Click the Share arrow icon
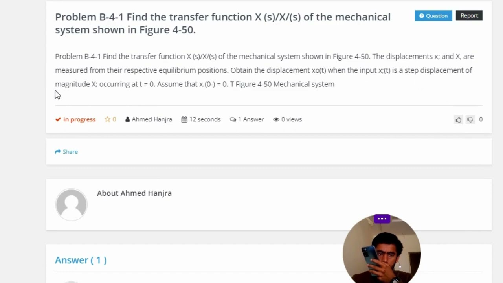Viewport: 503px width, 283px height. pos(58,152)
